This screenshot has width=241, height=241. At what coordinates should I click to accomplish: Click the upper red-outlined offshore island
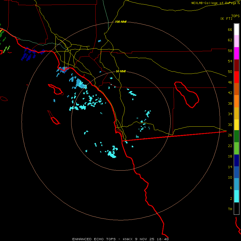click(x=56, y=89)
